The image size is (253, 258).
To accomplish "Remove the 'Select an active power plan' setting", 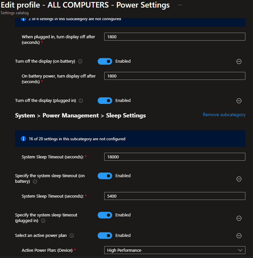I will [239, 236].
